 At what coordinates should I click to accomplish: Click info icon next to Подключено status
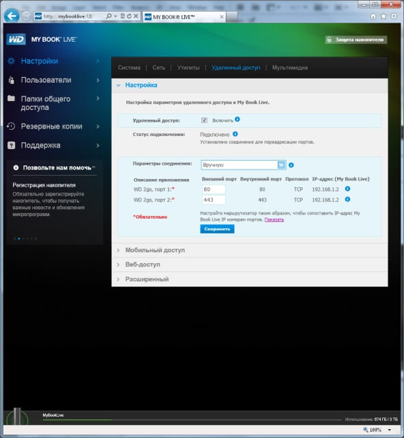pos(235,134)
